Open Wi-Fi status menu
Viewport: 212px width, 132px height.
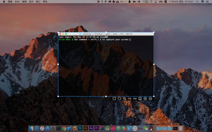151,2
